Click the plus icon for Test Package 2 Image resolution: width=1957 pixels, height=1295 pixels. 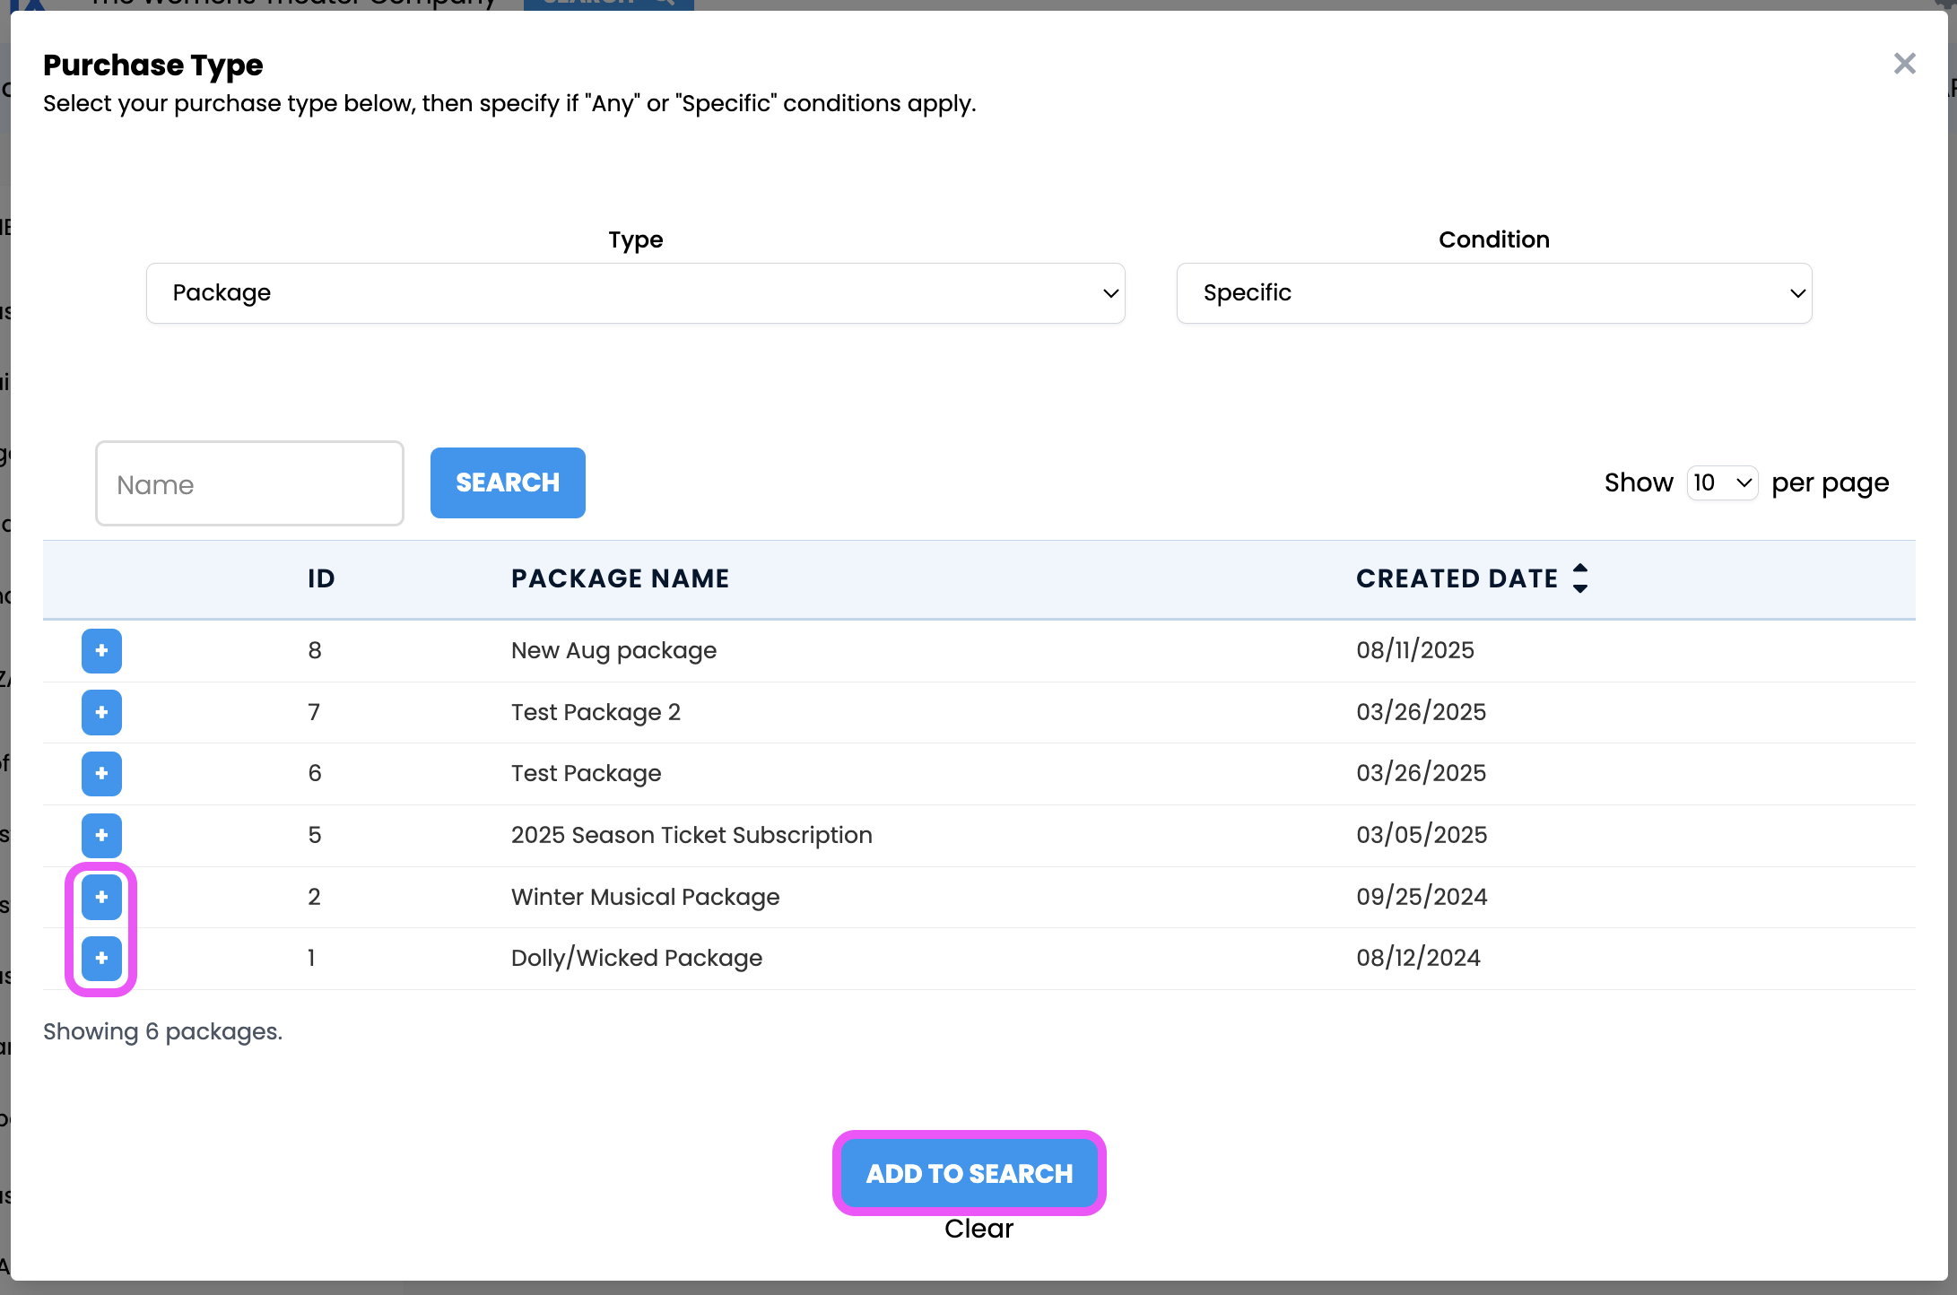[x=101, y=712]
